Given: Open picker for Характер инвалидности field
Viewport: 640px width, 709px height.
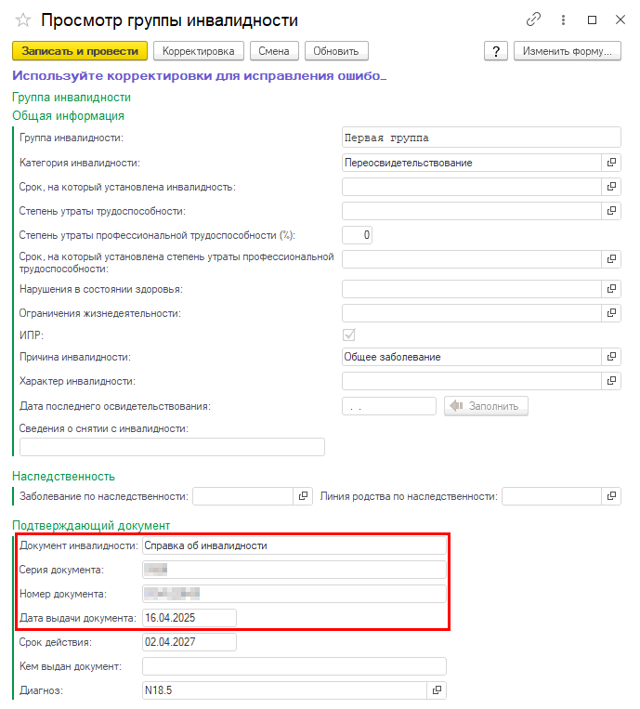Looking at the screenshot, I should 611,381.
